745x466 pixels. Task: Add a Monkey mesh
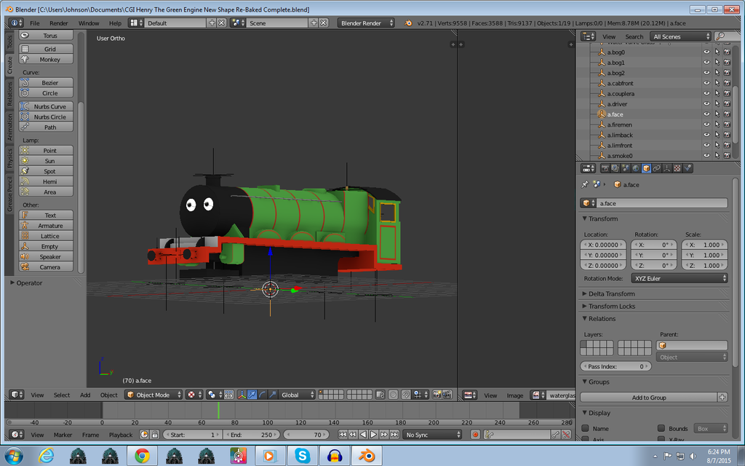pos(46,60)
